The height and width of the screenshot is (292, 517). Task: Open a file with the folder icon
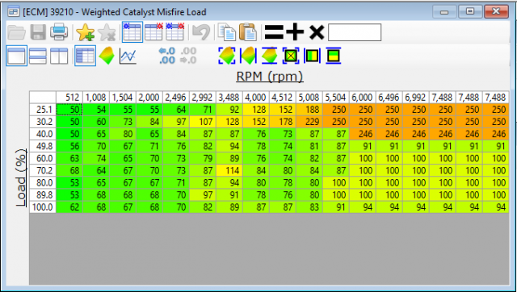click(x=16, y=32)
